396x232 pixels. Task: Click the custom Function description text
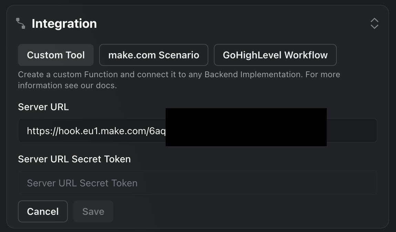[x=179, y=80]
